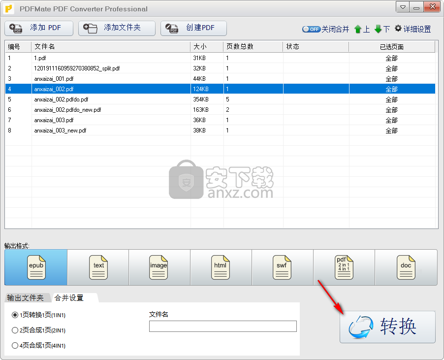
Task: Select the image output format icon
Action: (159, 267)
